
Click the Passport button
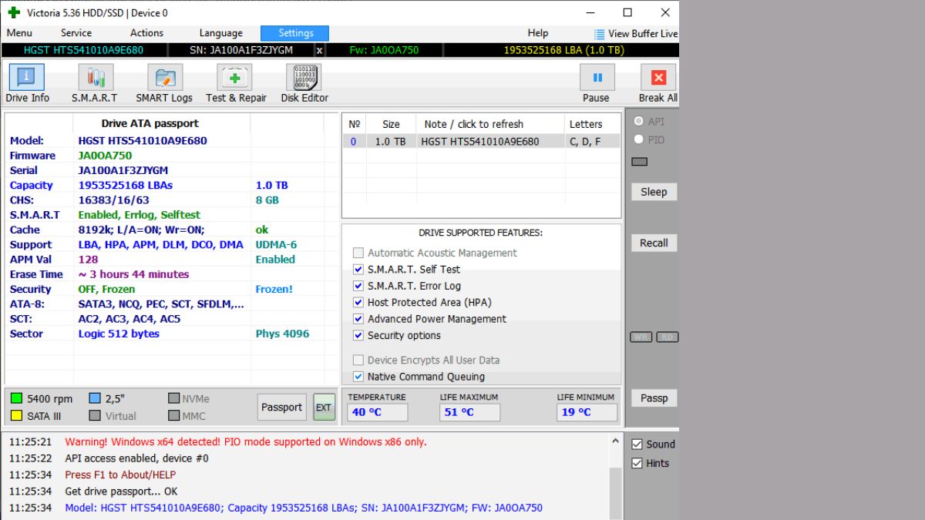click(281, 407)
